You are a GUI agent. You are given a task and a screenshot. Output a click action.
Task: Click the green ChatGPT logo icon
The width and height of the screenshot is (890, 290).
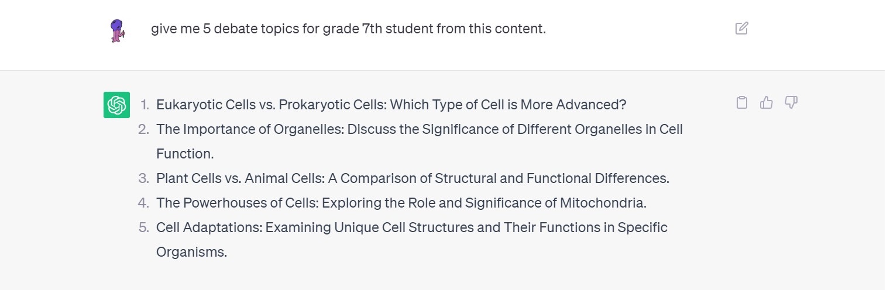pos(116,105)
